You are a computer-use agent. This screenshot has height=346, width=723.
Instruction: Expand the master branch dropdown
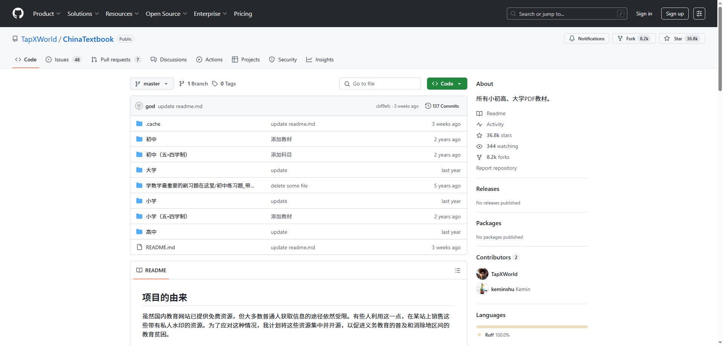pyautogui.click(x=152, y=84)
